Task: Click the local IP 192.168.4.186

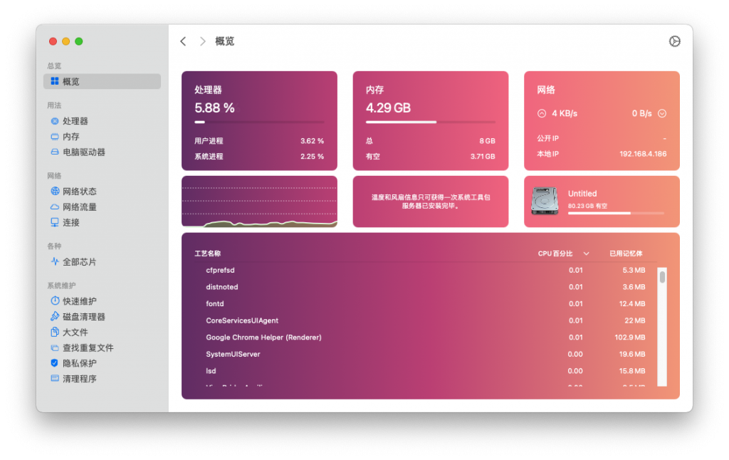Action: 643,154
